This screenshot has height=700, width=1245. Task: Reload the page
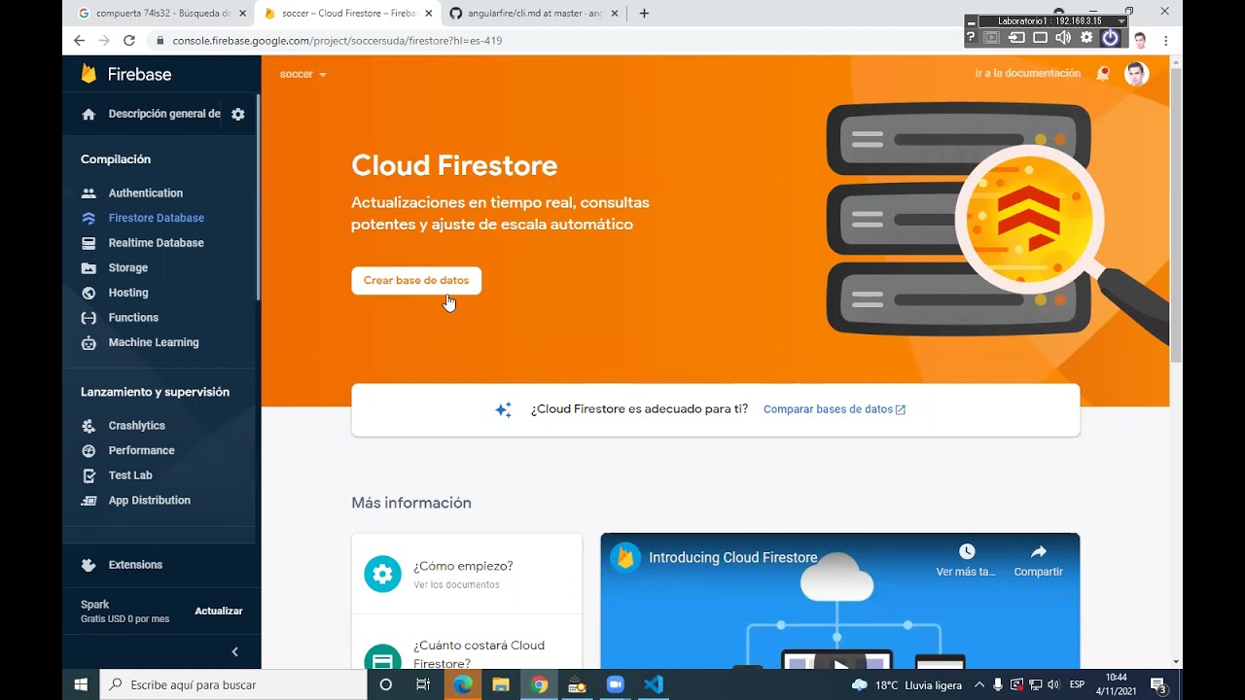pyautogui.click(x=129, y=41)
